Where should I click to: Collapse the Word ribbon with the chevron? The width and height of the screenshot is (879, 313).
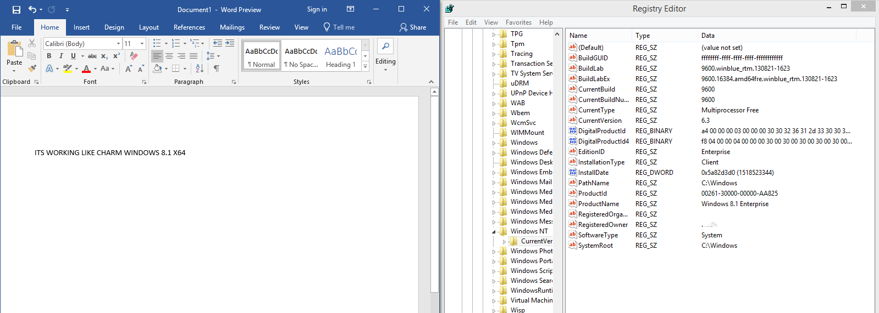[x=431, y=82]
